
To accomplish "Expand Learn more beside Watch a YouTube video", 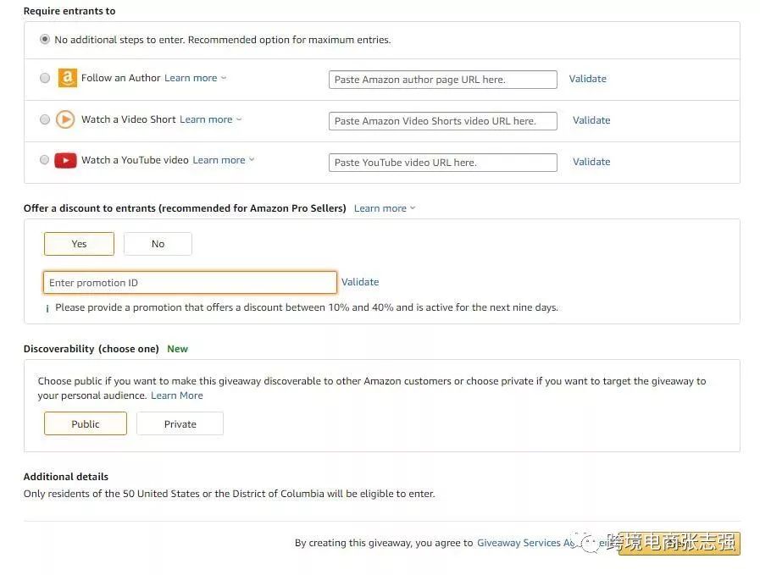I will pos(223,160).
